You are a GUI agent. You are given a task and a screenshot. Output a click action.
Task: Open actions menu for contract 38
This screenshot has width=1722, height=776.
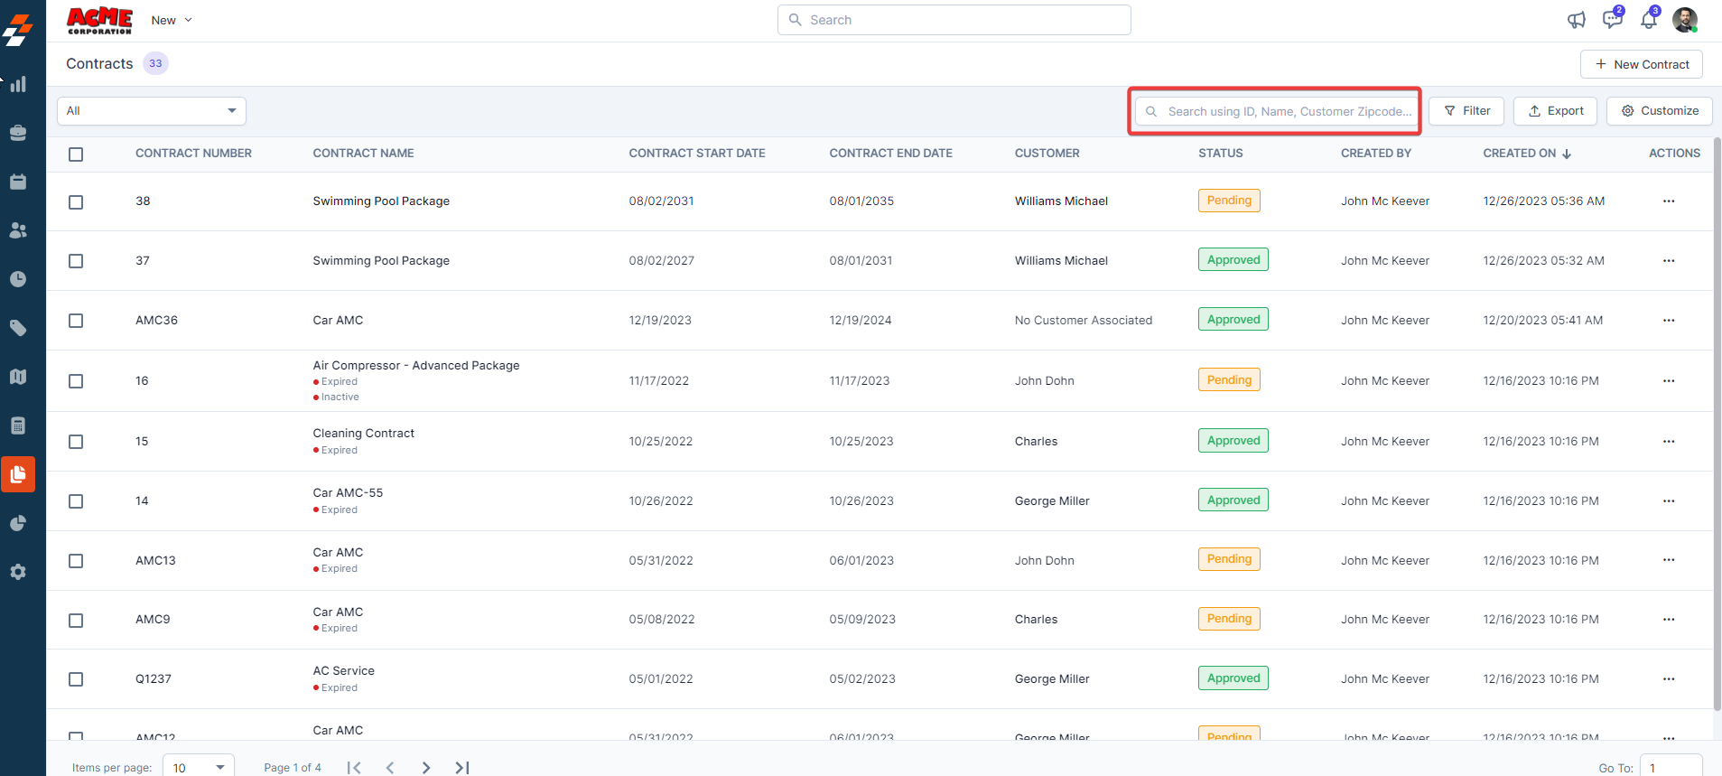(x=1668, y=201)
